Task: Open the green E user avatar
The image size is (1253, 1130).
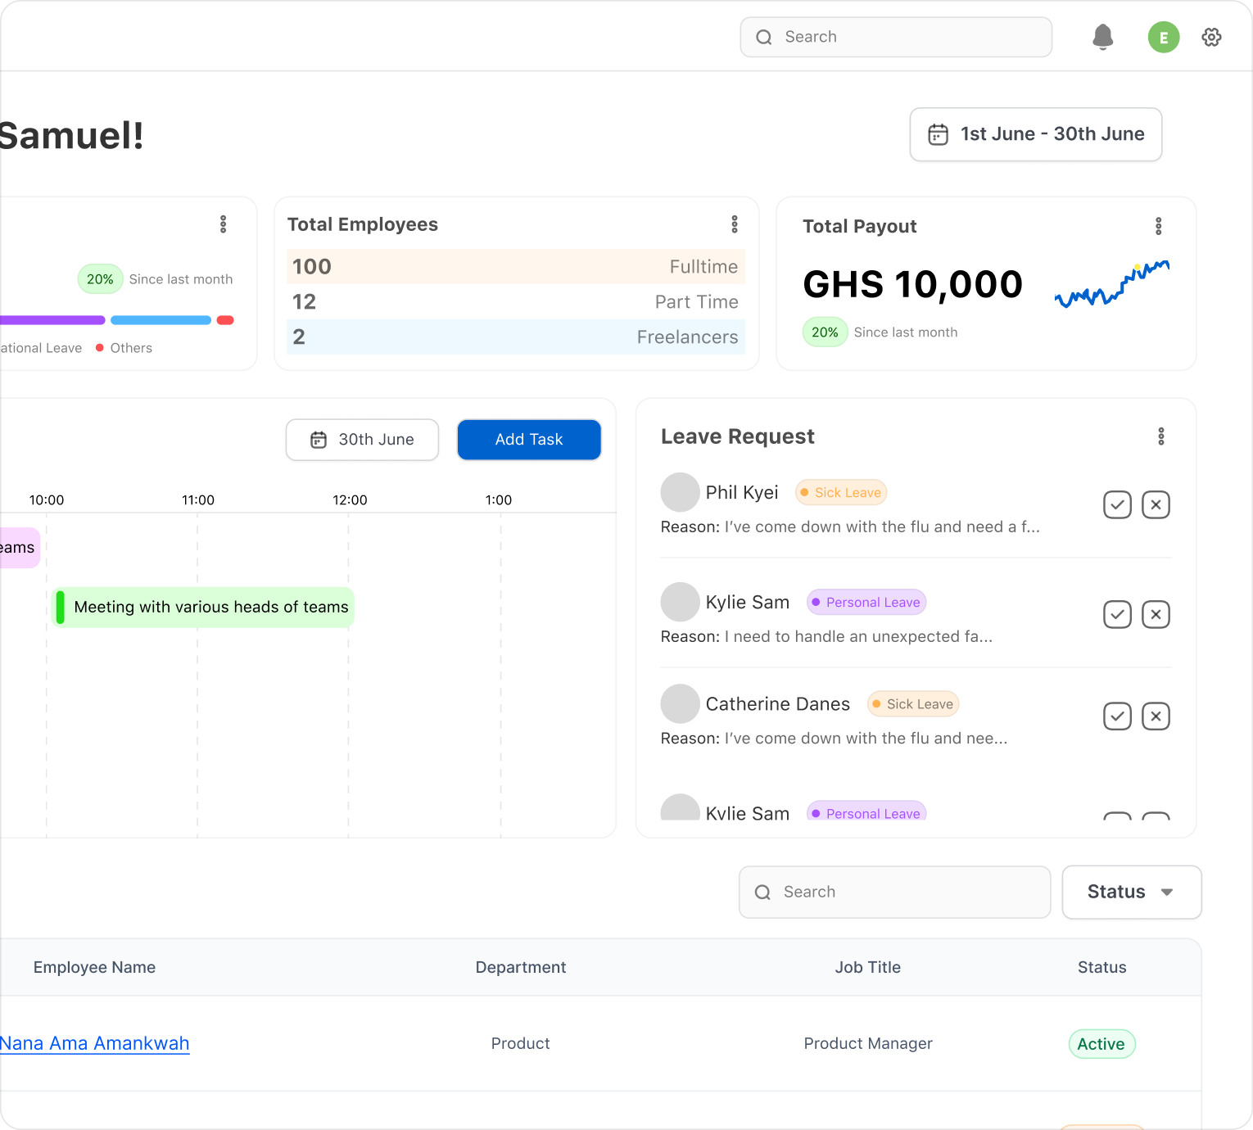Action: click(1164, 37)
